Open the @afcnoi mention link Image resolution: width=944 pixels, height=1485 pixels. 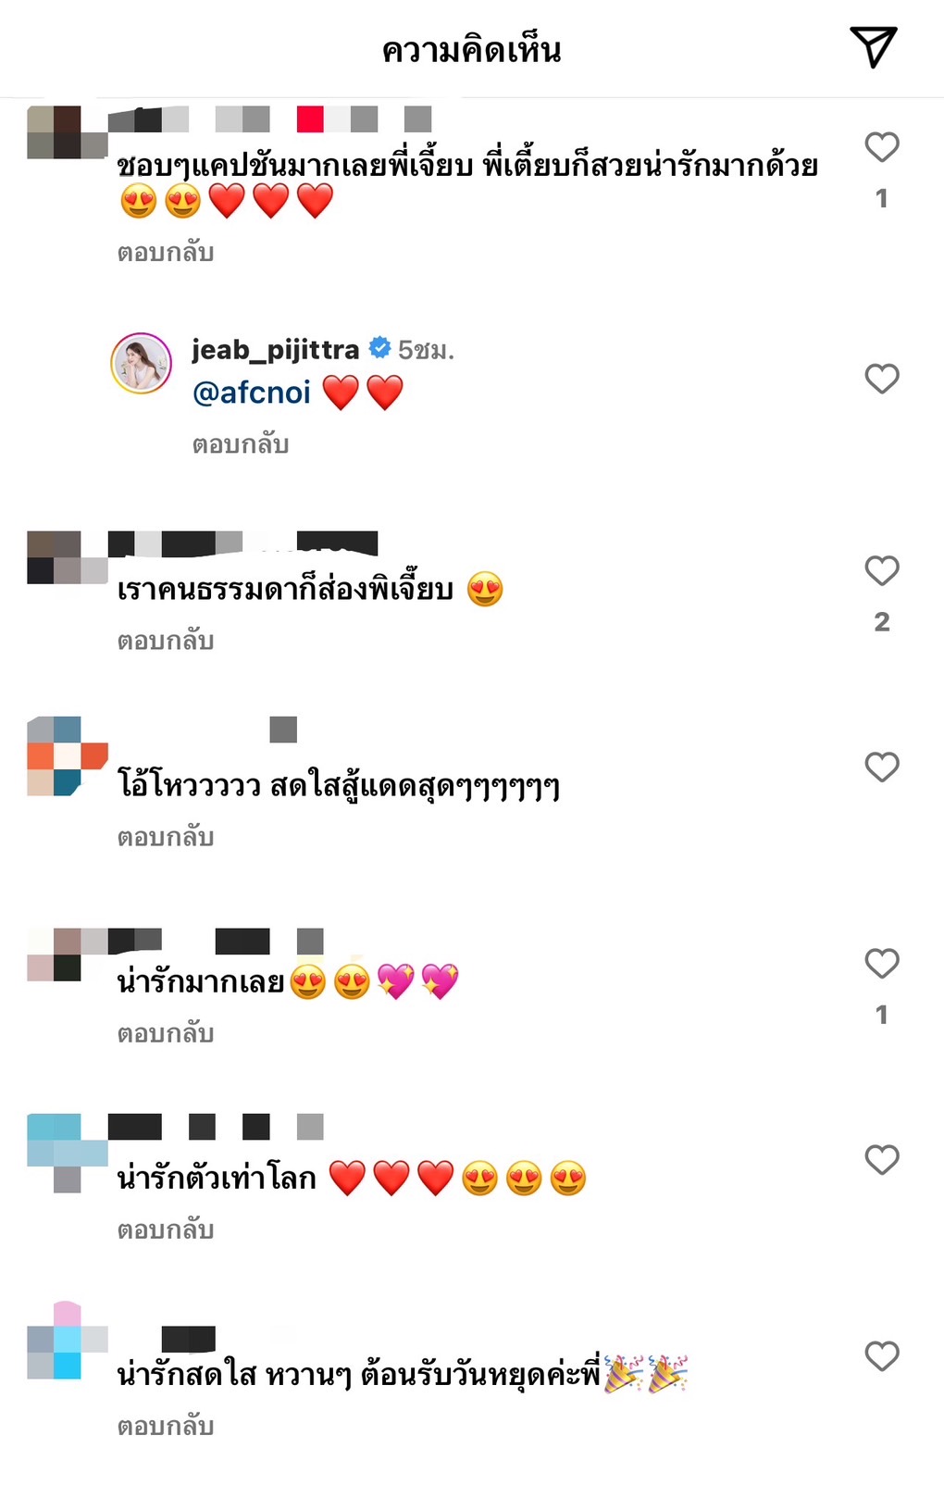pos(251,393)
